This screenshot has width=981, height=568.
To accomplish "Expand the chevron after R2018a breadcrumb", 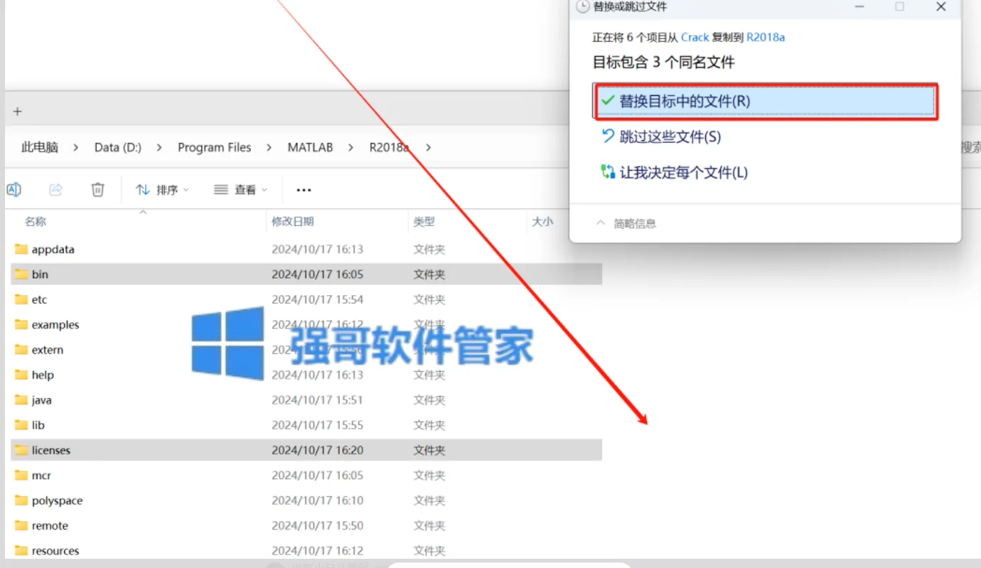I will coord(428,147).
